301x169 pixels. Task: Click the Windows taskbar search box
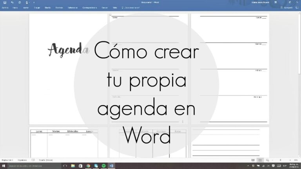click(34, 166)
